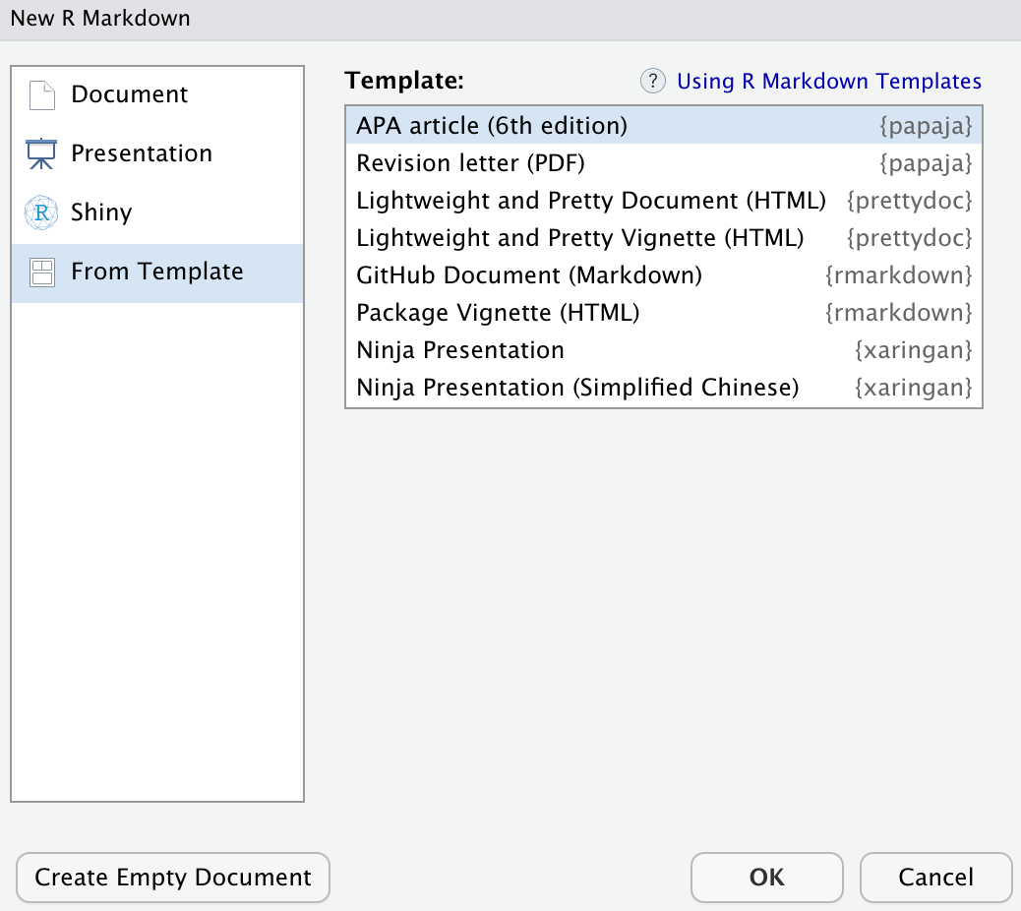Viewport: 1021px width, 911px height.
Task: Click the Document page icon
Action: pos(41,95)
